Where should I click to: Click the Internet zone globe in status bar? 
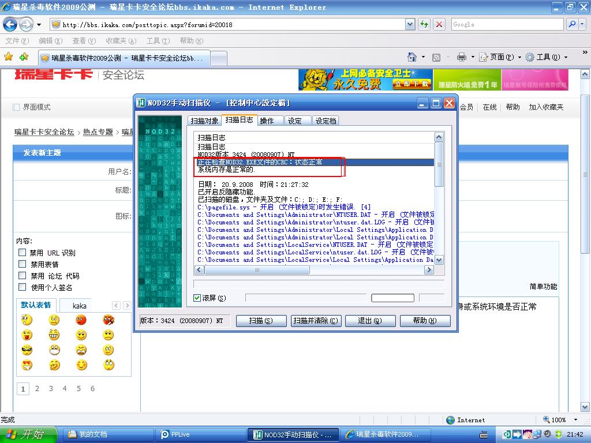pos(450,420)
